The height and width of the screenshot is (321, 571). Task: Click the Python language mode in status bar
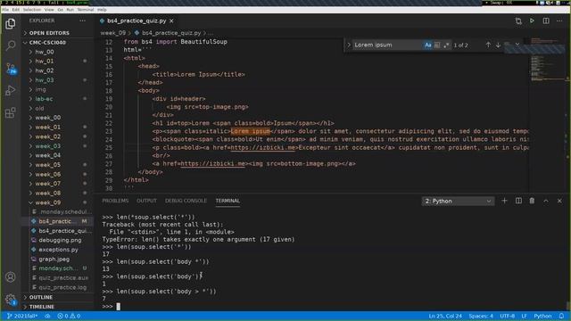pos(542,316)
